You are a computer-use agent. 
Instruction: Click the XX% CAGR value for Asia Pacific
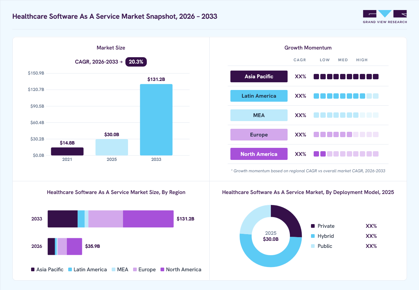[x=300, y=77]
